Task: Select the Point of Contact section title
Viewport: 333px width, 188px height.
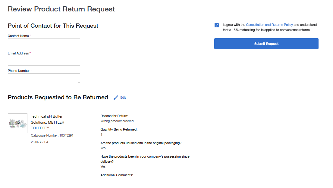Action: pos(53,26)
